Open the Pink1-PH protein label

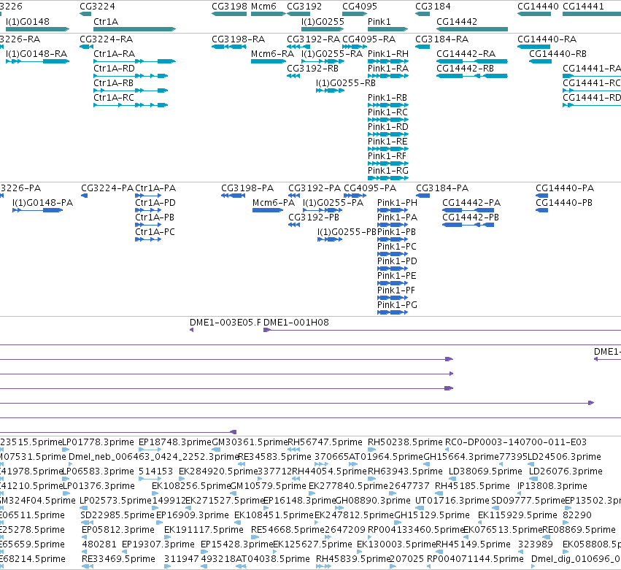click(x=397, y=203)
